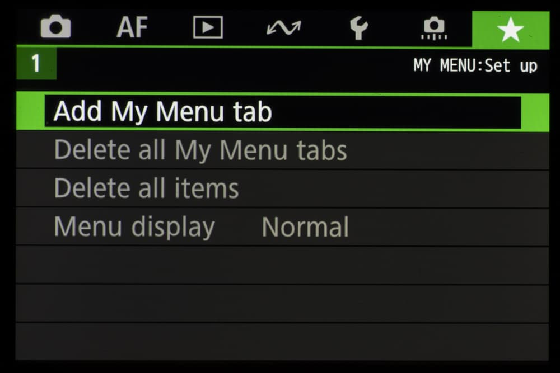Tap the bottom empty menu row
This screenshot has width=560, height=373.
[283, 342]
